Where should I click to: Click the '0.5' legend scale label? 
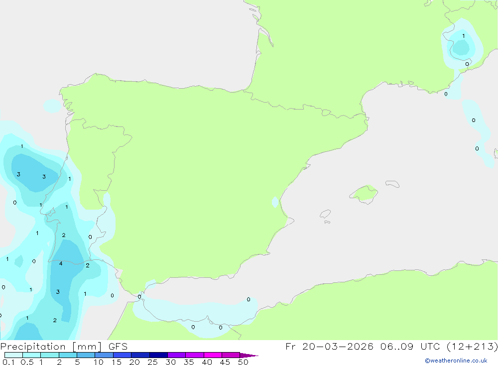click(27, 362)
